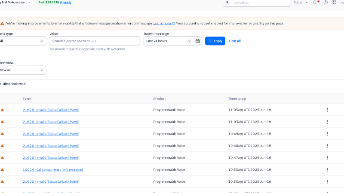Viewport: 344px width, 193px height.
Task: Open the Select view dropdown
Action: (x=22, y=70)
